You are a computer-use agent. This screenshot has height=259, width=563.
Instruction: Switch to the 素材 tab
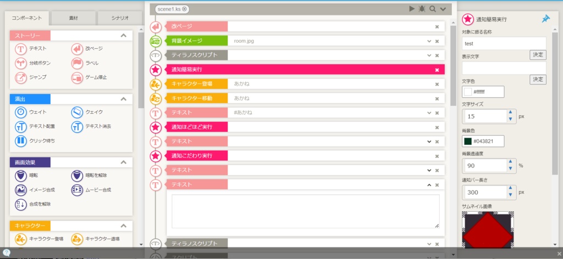(74, 18)
